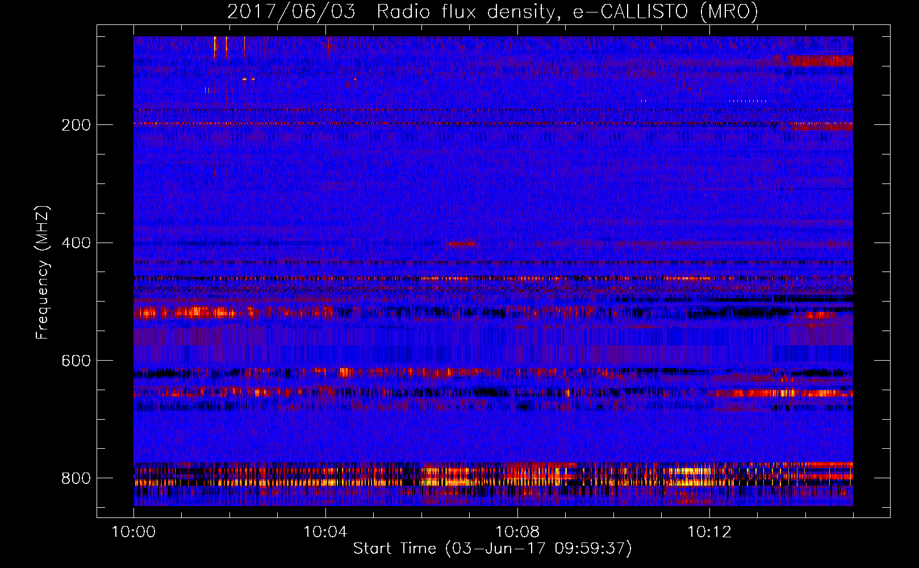Click the '10:00' time tick label

click(x=133, y=532)
